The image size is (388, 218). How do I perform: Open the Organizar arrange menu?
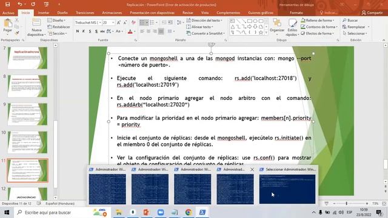coord(277,27)
